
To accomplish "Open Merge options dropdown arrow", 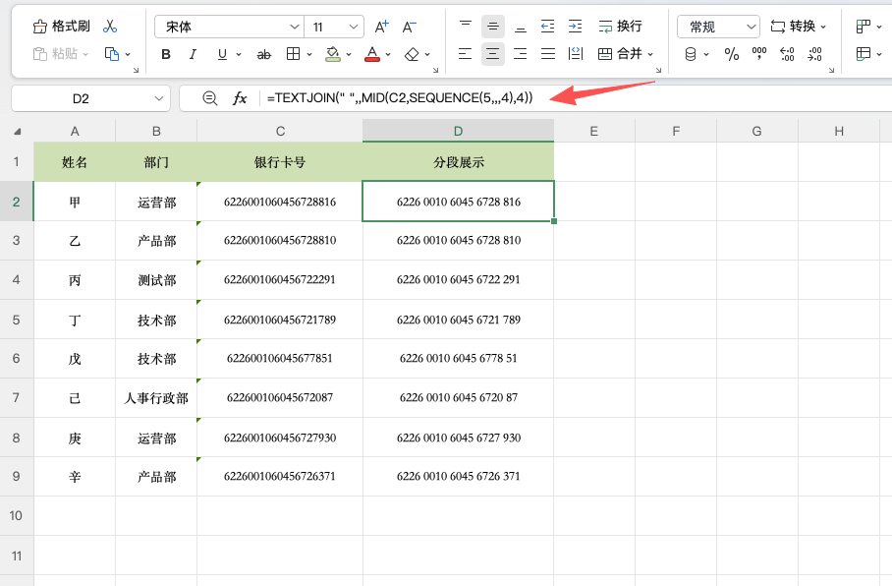I will coord(650,55).
